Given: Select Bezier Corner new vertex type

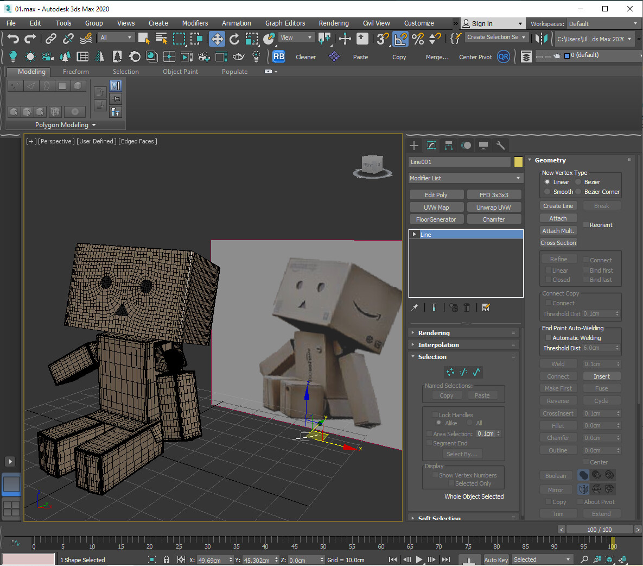Looking at the screenshot, I should [x=578, y=192].
